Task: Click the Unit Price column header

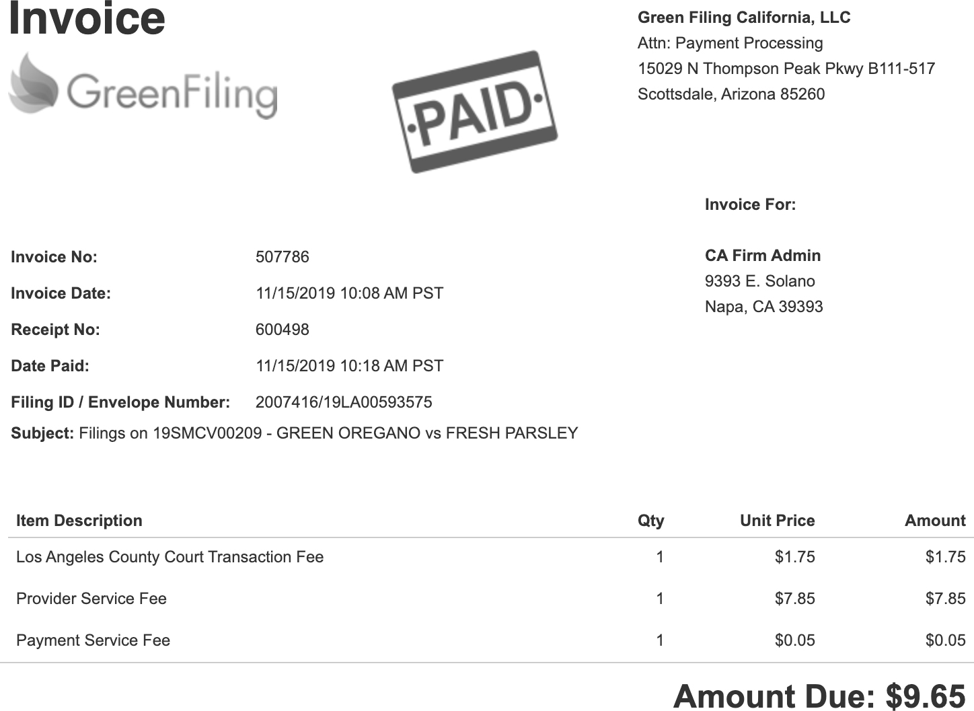Action: [x=778, y=521]
